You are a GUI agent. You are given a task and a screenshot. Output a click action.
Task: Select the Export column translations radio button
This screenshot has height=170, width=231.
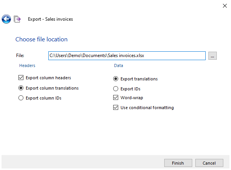(21, 88)
